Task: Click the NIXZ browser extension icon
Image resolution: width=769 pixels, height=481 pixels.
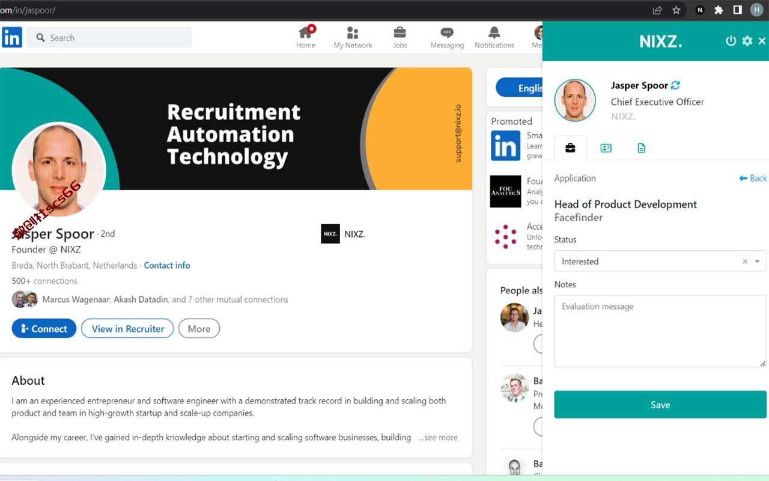Action: [700, 10]
